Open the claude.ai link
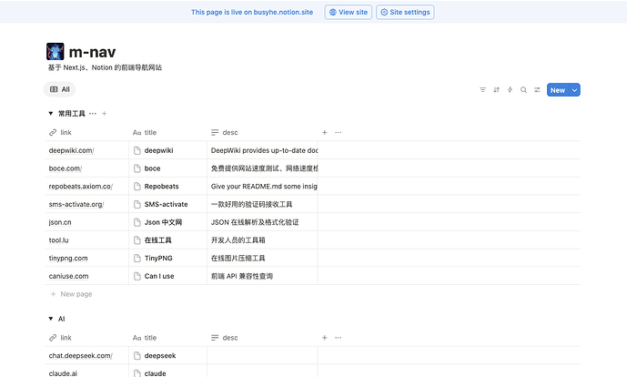Screen dimensions: 627x377 click(x=63, y=373)
